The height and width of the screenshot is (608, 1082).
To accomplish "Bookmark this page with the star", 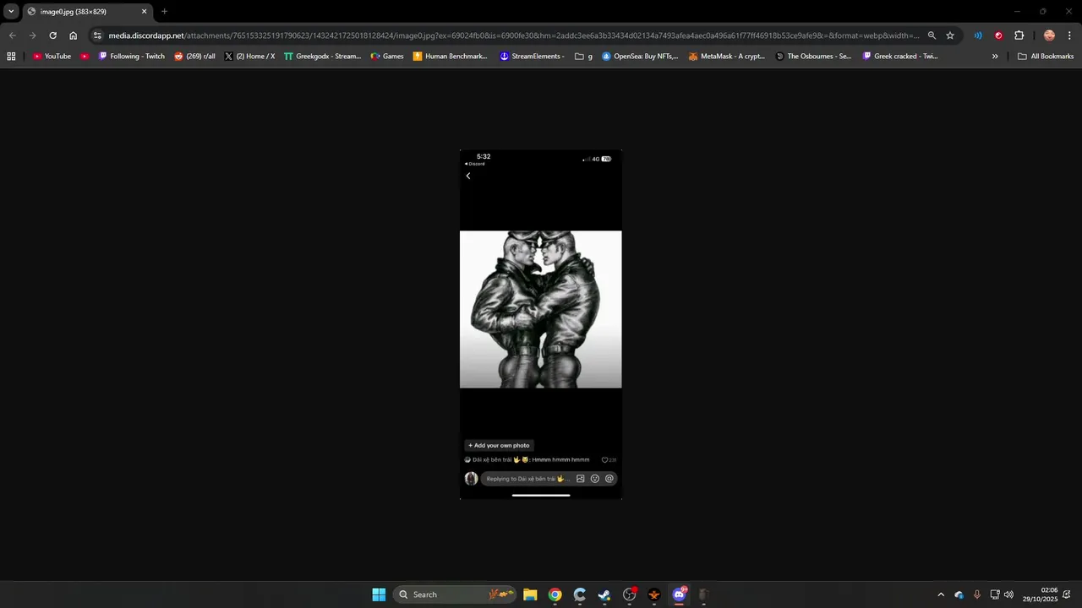I will 950,35.
